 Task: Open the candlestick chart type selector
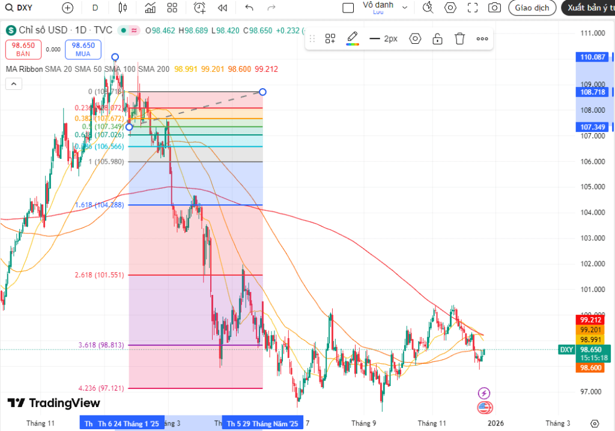123,8
